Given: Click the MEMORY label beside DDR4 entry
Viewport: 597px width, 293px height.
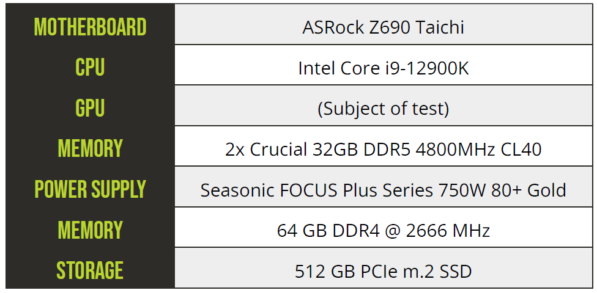Looking at the screenshot, I should (91, 230).
